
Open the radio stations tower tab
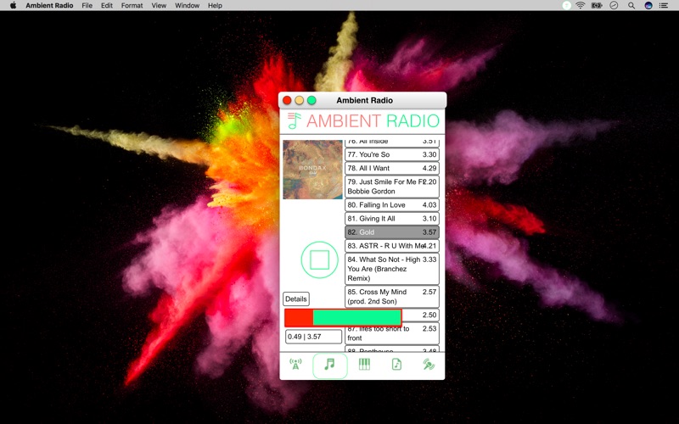[x=295, y=365]
